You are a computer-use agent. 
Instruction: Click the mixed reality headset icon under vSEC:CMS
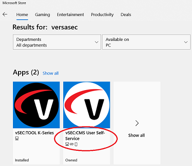pyautogui.click(x=72, y=144)
